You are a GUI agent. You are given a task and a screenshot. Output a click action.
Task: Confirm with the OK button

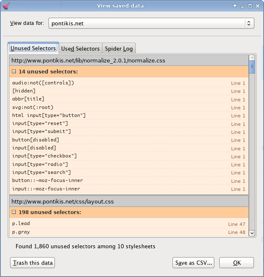click(237, 263)
